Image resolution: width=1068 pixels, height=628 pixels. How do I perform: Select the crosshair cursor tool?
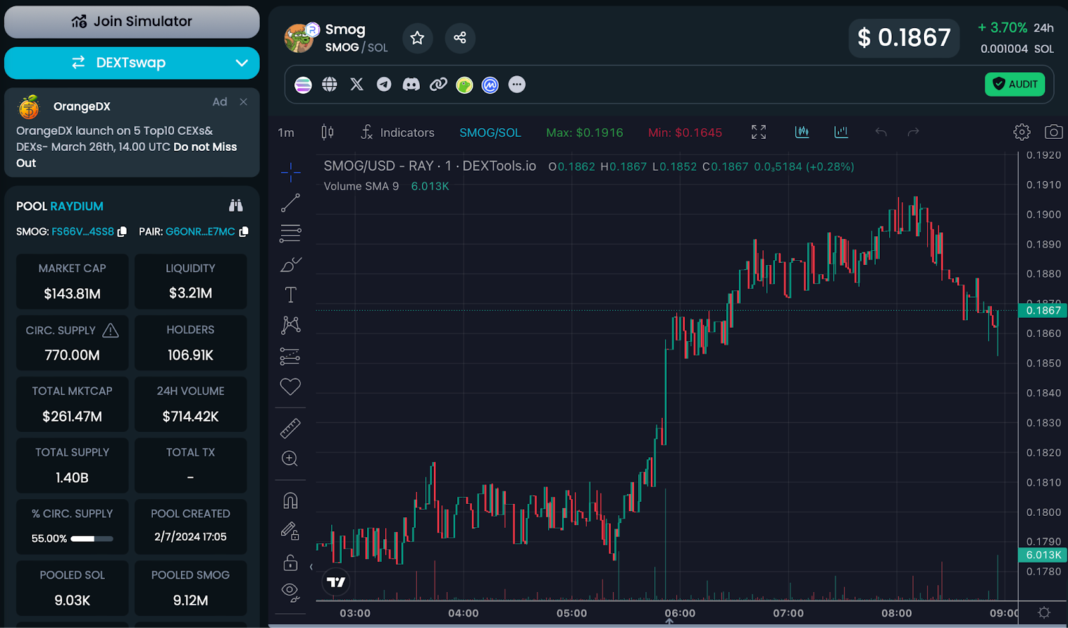pyautogui.click(x=290, y=172)
